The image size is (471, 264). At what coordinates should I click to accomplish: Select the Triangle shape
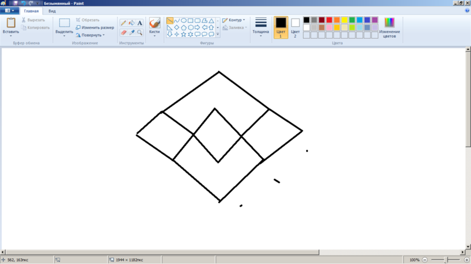pos(211,21)
